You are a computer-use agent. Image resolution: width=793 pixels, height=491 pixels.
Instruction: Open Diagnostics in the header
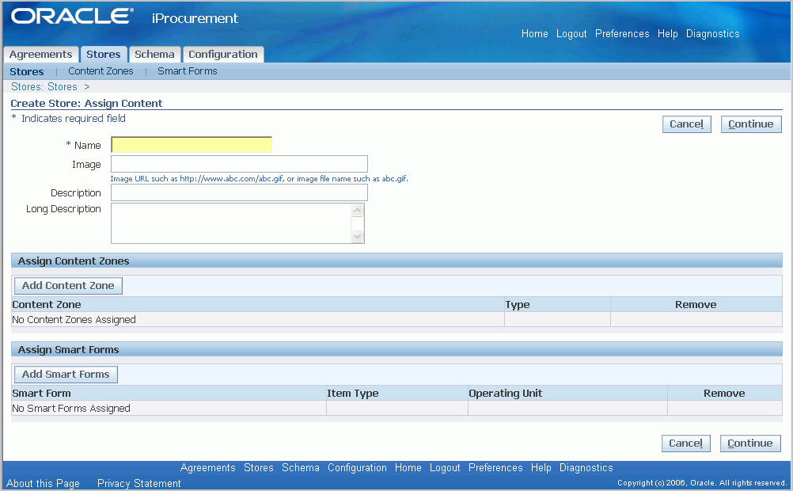712,33
